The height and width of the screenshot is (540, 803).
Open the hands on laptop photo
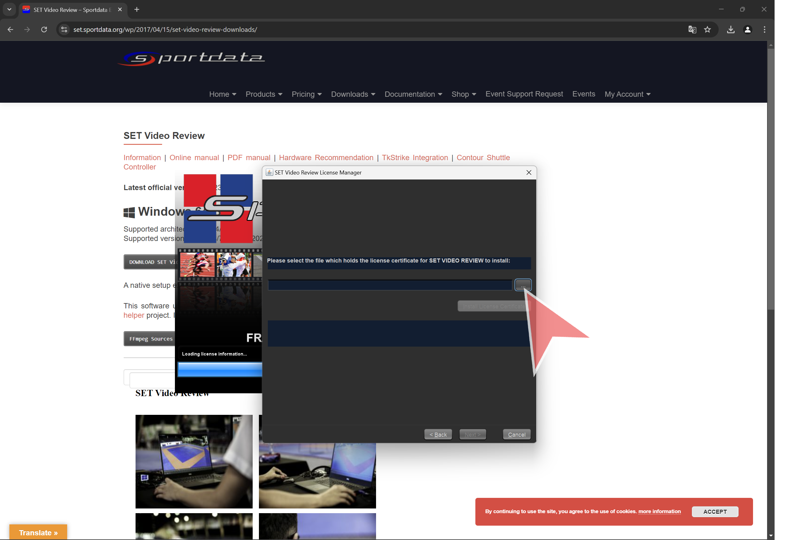click(317, 475)
